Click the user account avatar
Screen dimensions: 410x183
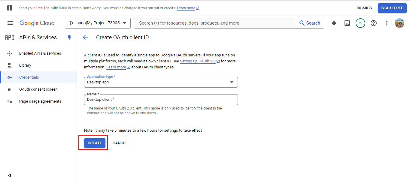click(399, 23)
